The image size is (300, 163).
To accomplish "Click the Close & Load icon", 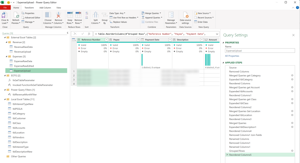I will [4, 15].
